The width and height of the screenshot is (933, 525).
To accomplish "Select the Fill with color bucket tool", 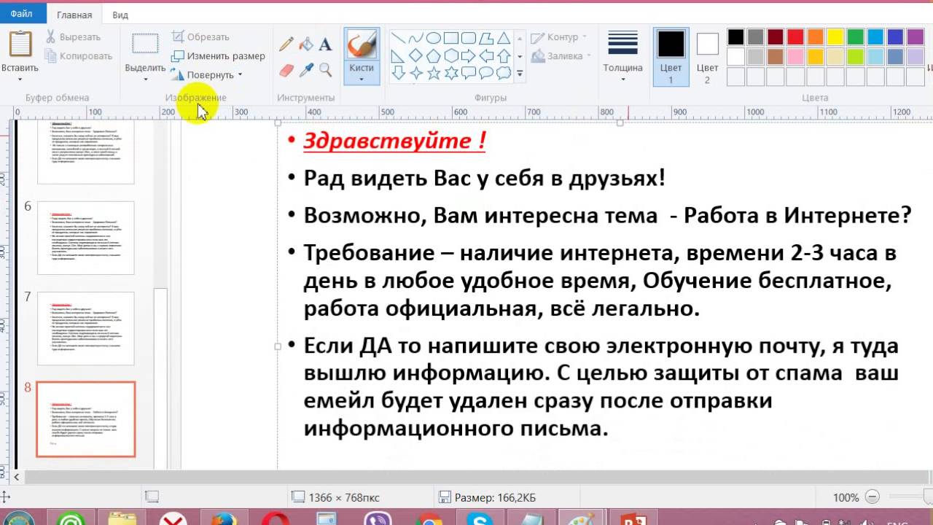I will coord(306,44).
